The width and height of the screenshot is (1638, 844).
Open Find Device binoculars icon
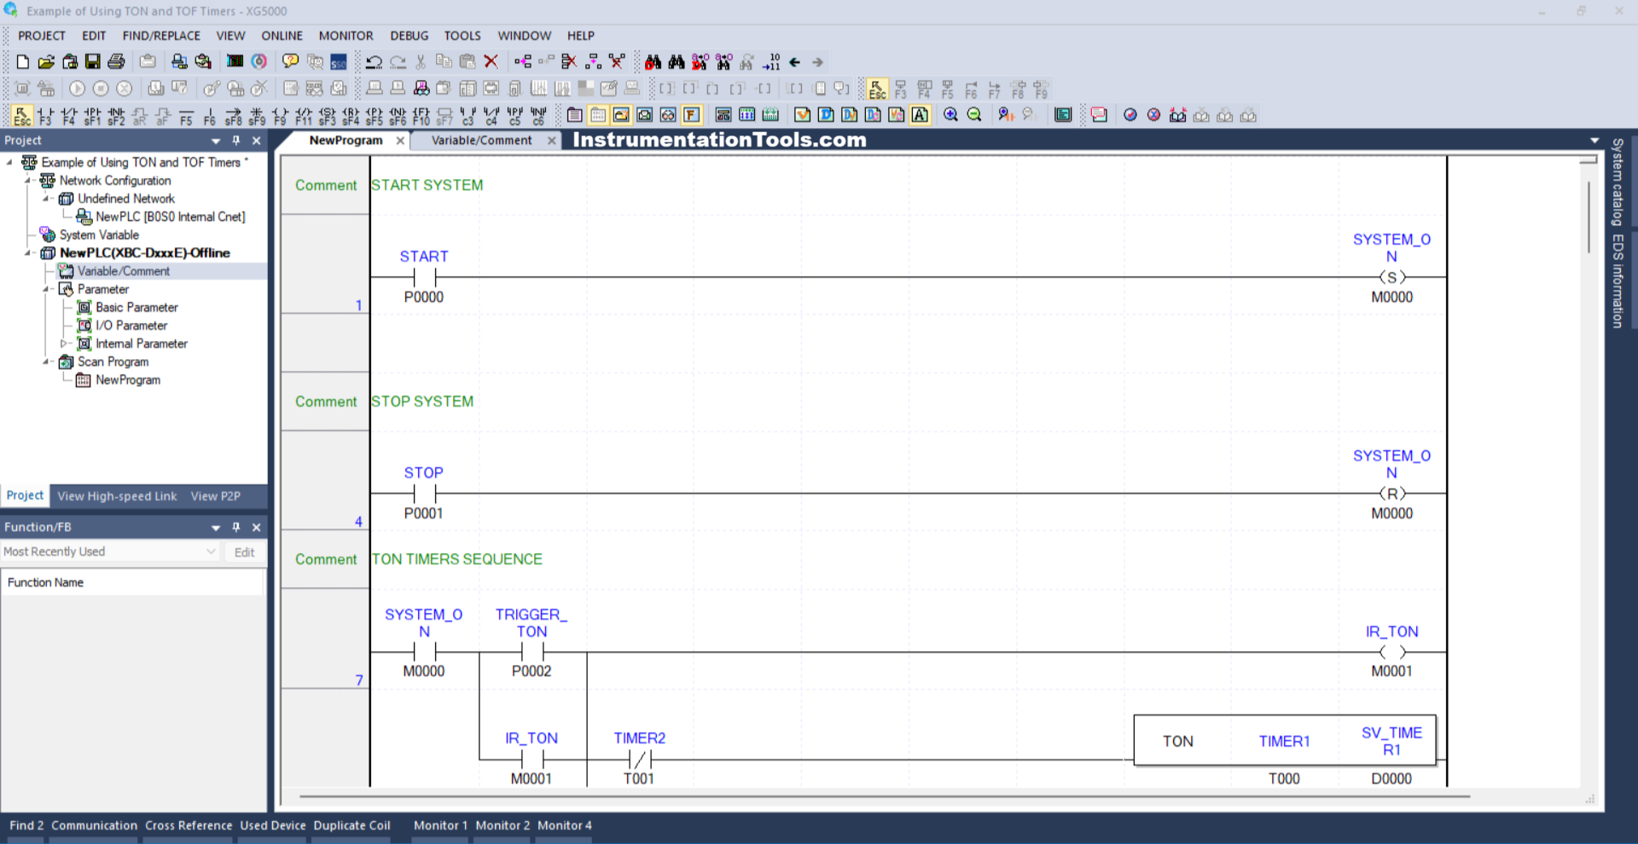tap(653, 61)
